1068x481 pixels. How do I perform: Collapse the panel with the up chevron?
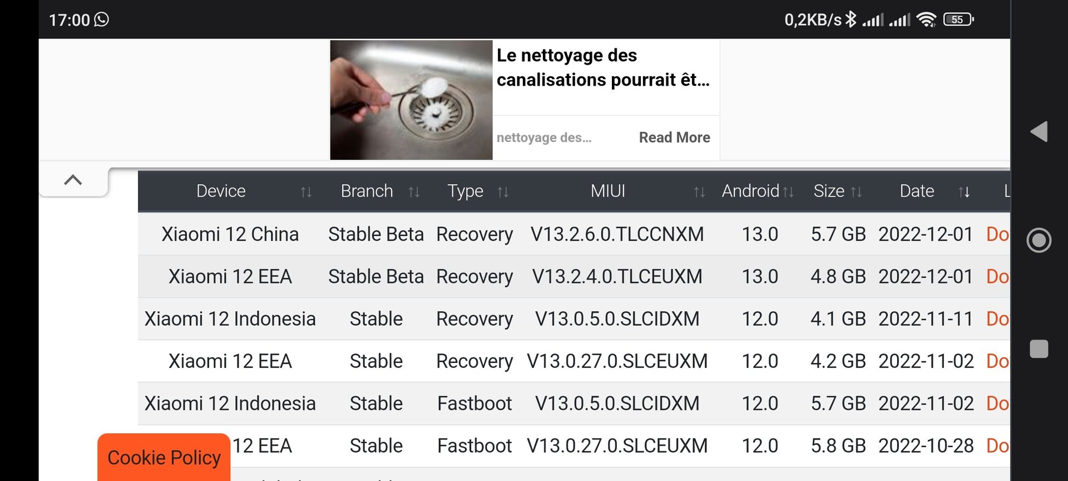[73, 180]
